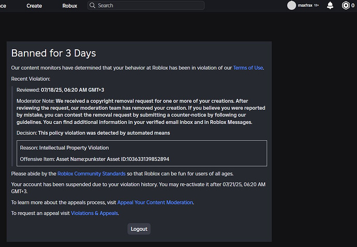Open the Terms of Use link
The image size is (357, 247).
pos(248,68)
